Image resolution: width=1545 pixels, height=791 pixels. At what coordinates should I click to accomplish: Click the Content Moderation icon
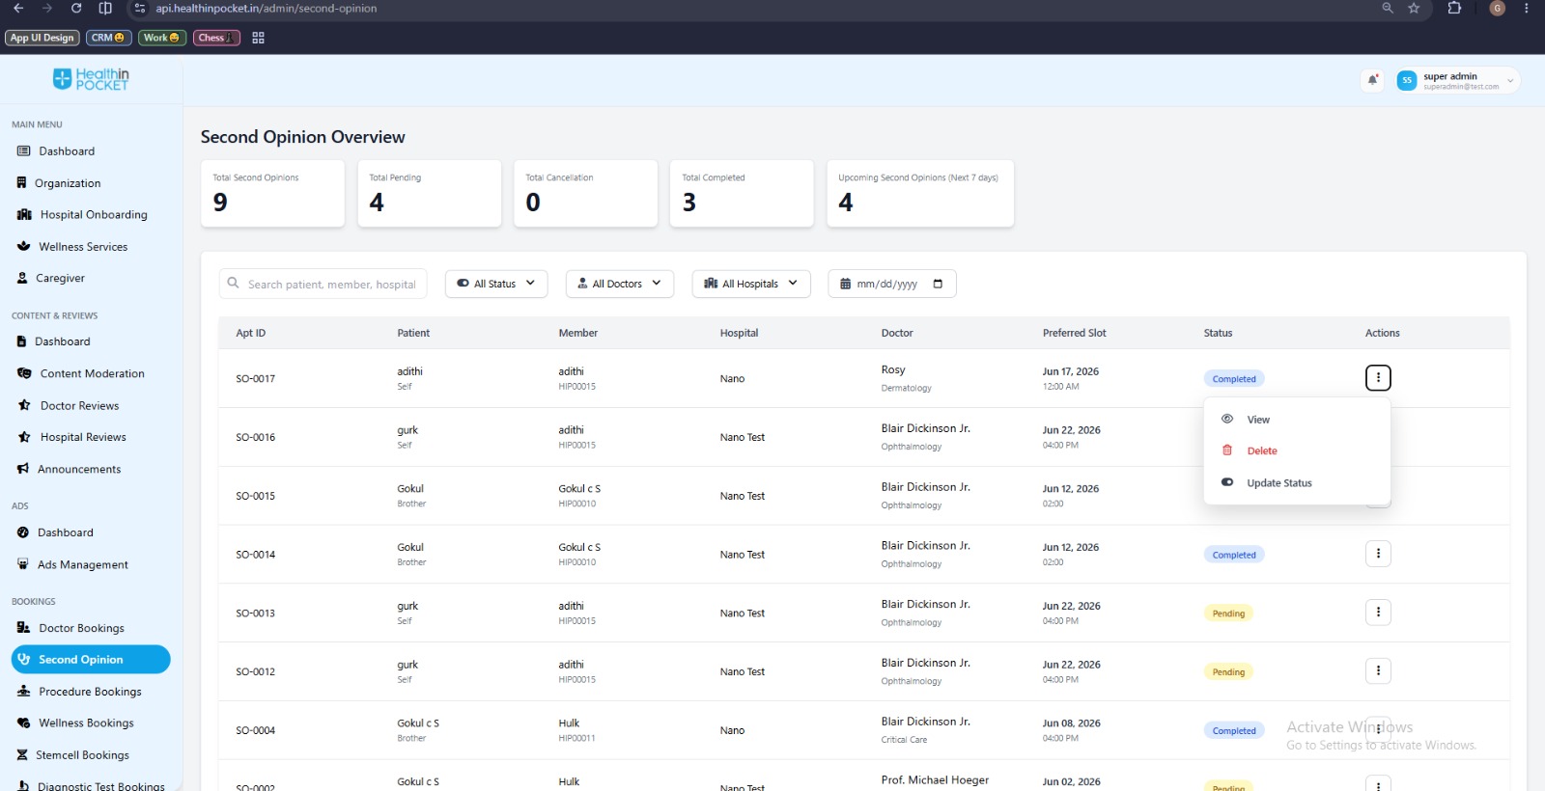24,373
